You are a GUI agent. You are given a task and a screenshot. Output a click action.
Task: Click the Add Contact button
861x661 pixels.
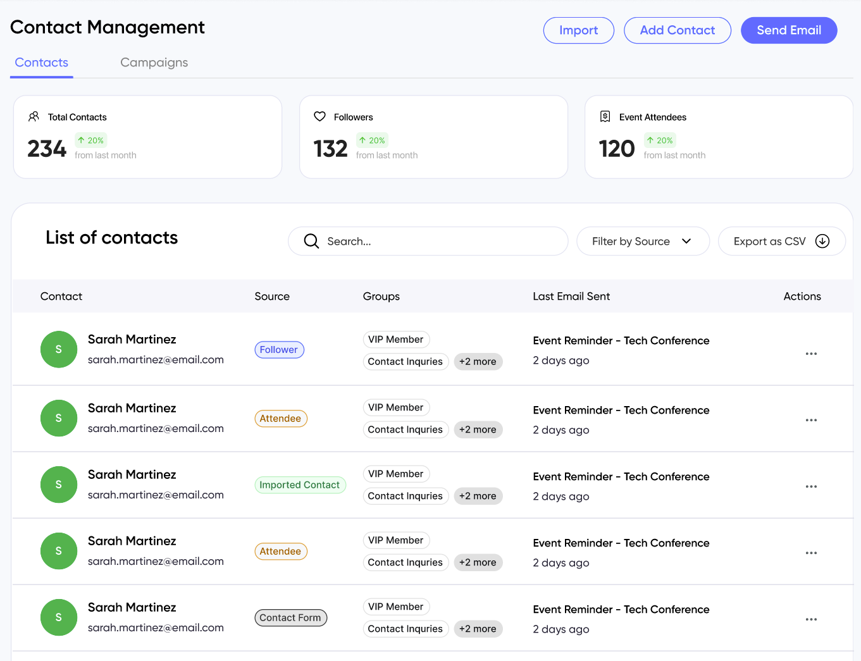[x=678, y=30]
